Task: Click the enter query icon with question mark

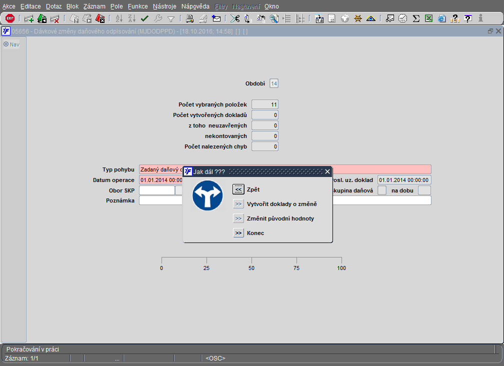Action: 74,18
